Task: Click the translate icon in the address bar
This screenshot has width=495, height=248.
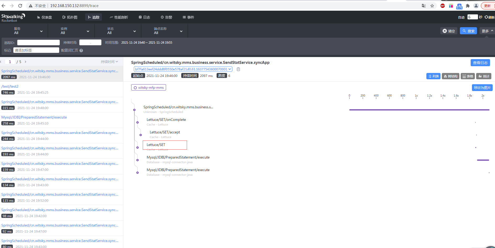Action: [x=423, y=5]
